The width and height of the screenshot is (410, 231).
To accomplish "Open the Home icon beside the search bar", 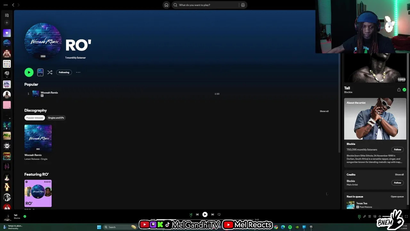I will click(x=166, y=5).
